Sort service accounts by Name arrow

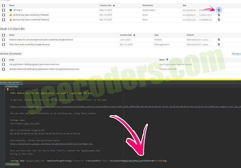tap(167, 59)
